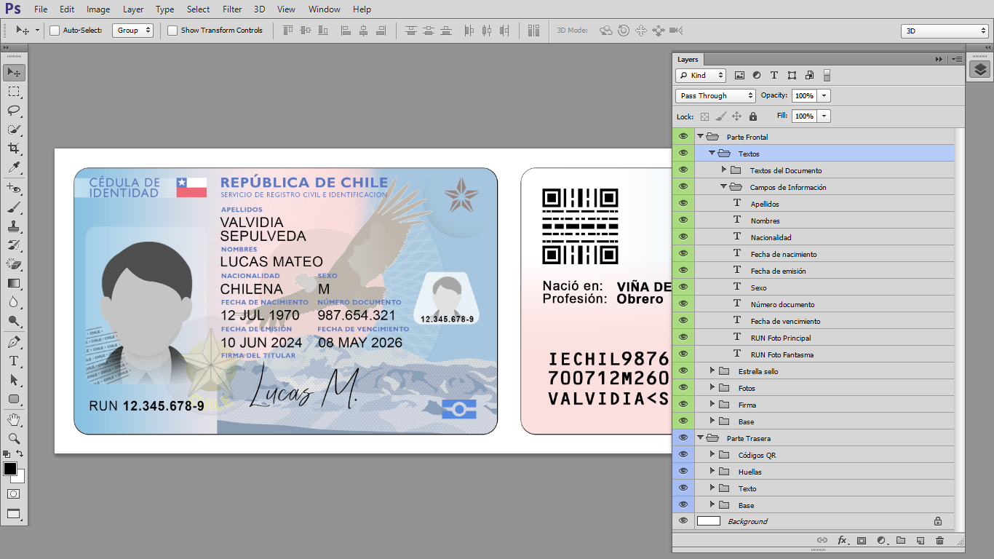Select the Brush tool
Viewport: 994px width, 559px height.
14,207
